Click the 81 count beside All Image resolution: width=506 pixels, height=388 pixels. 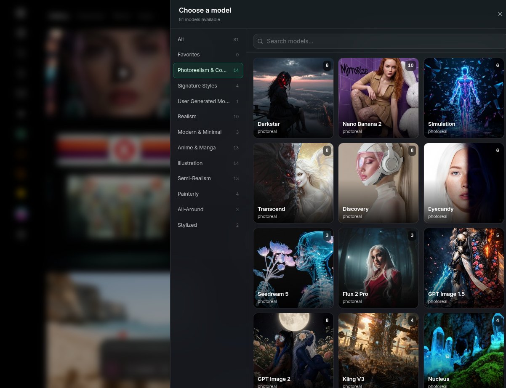[x=236, y=40]
